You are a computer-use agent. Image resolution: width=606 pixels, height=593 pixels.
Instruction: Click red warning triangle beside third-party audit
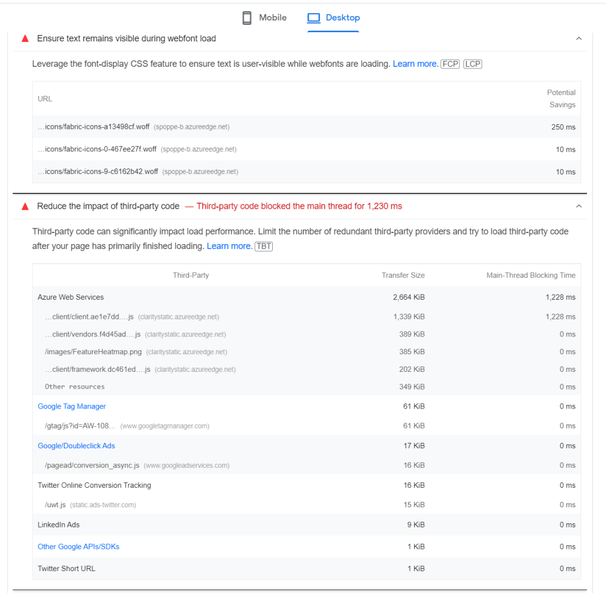[25, 206]
